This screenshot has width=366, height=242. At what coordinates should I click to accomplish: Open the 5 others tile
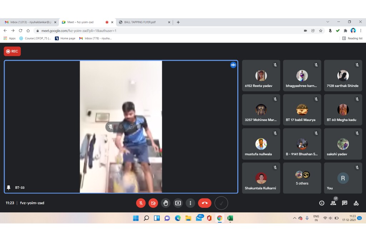tap(302, 178)
